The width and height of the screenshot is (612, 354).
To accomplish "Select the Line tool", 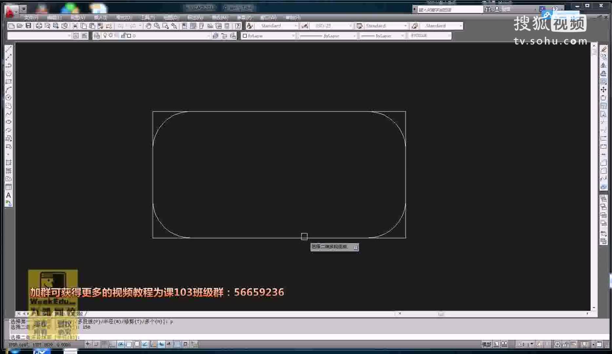I will pos(9,49).
